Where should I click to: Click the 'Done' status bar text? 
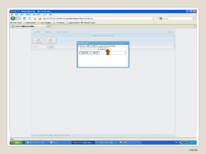pyautogui.click(x=12, y=139)
